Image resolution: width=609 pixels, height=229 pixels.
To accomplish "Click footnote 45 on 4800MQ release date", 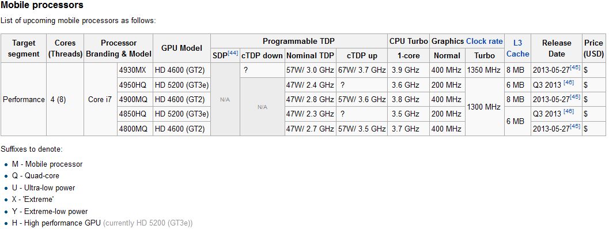I will click(x=575, y=126).
